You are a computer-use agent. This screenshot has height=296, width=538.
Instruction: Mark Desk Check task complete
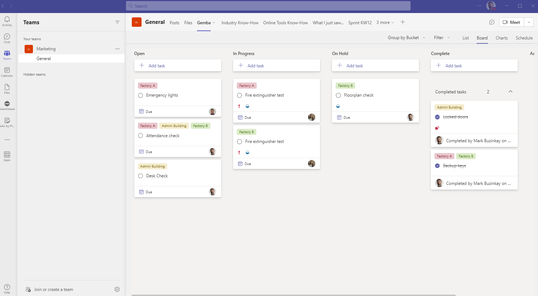pos(140,176)
